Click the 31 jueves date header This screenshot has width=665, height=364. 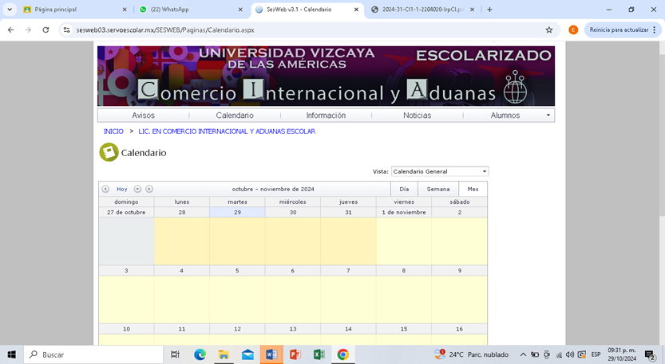point(348,212)
